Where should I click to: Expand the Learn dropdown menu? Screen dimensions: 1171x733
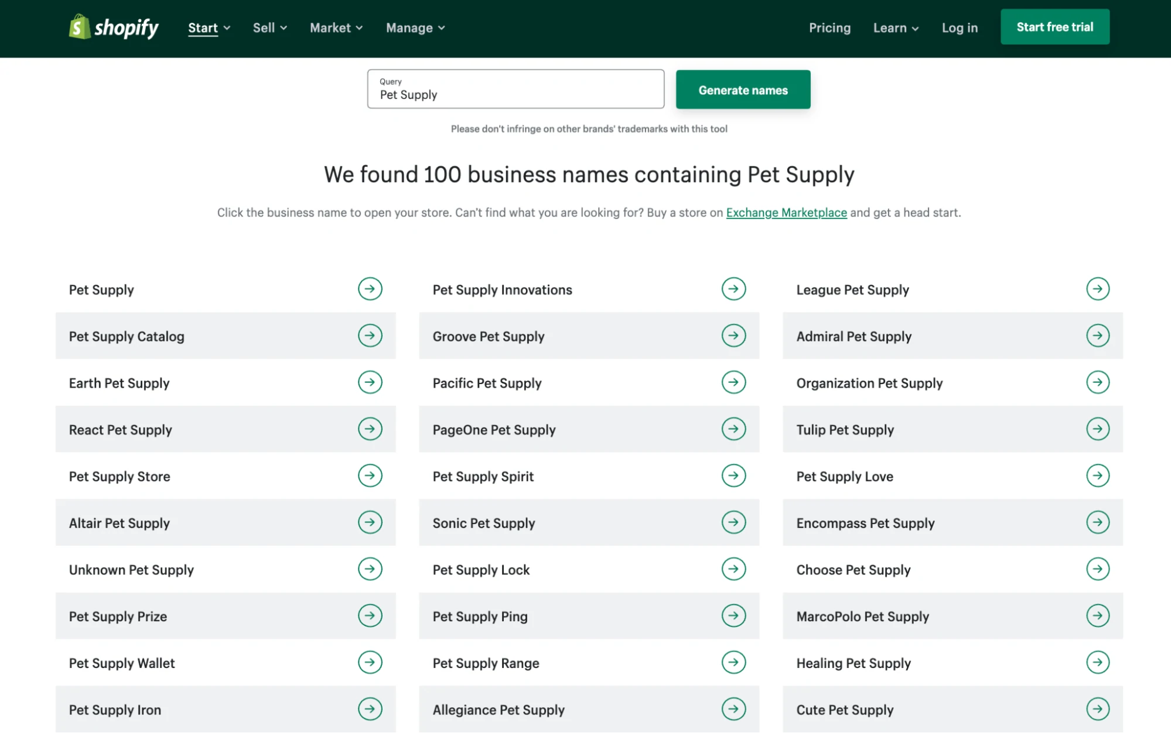point(894,28)
